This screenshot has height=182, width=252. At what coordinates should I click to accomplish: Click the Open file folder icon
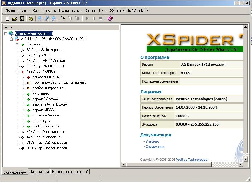click(15, 19)
